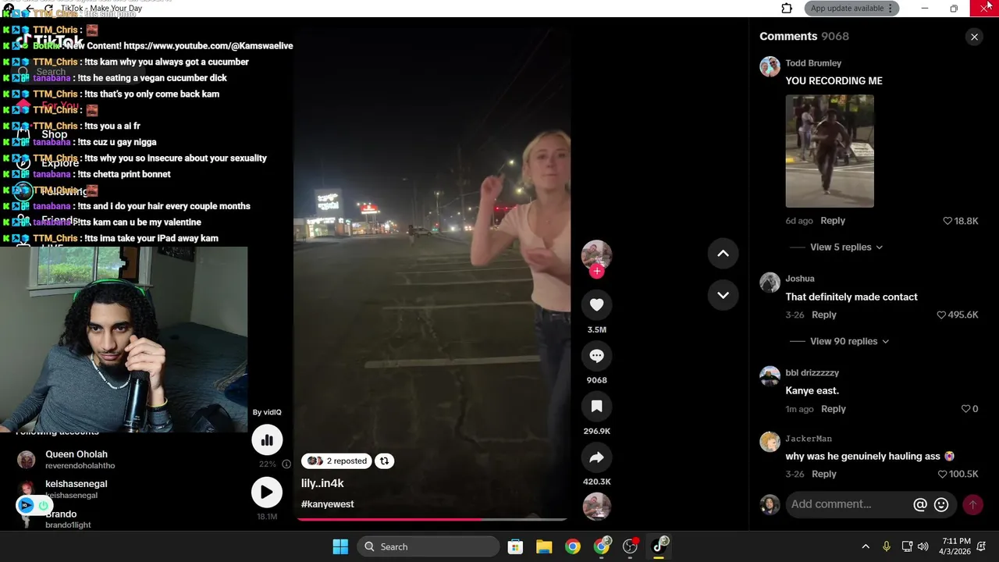The width and height of the screenshot is (999, 562).
Task: Open the App update available menu
Action: tap(852, 9)
